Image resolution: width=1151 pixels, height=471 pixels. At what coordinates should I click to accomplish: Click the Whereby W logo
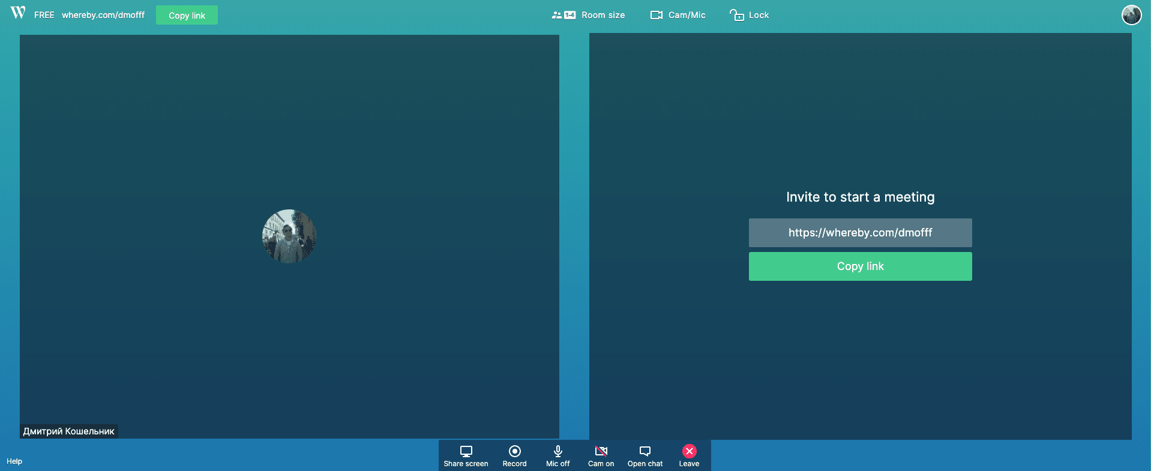click(x=18, y=13)
